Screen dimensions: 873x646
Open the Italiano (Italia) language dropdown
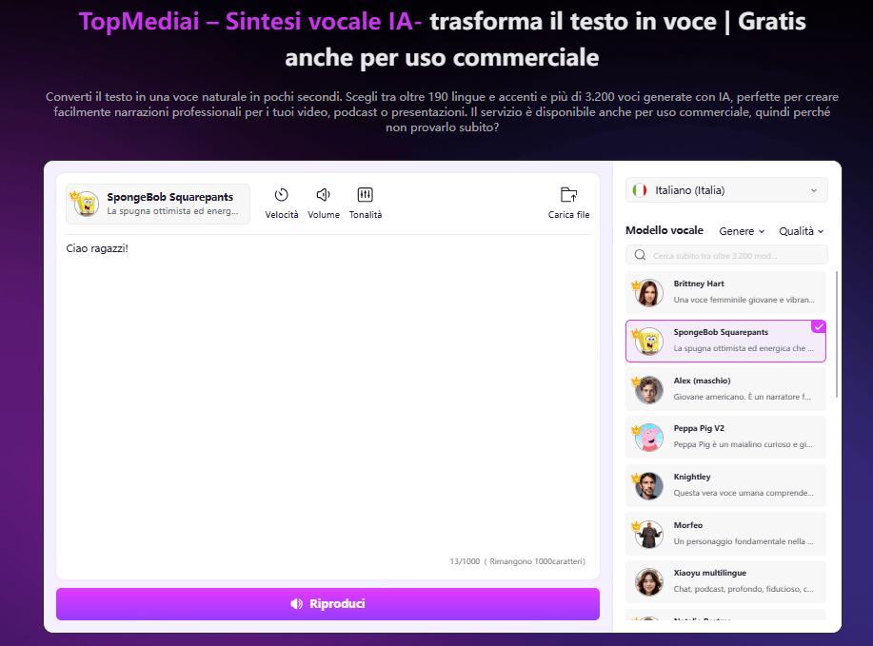pos(725,189)
